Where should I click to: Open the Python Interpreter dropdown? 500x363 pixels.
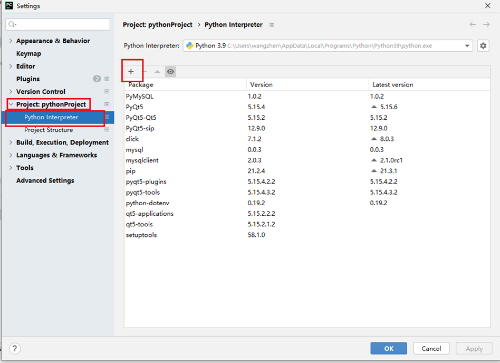[467, 45]
